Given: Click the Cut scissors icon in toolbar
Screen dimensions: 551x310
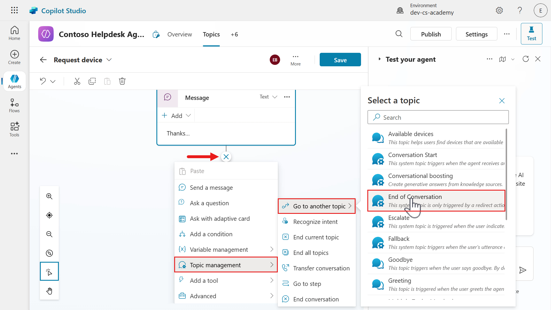Looking at the screenshot, I should [77, 81].
